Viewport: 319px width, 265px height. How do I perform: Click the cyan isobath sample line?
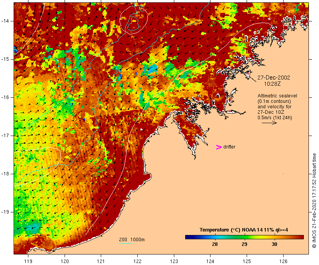126,243
